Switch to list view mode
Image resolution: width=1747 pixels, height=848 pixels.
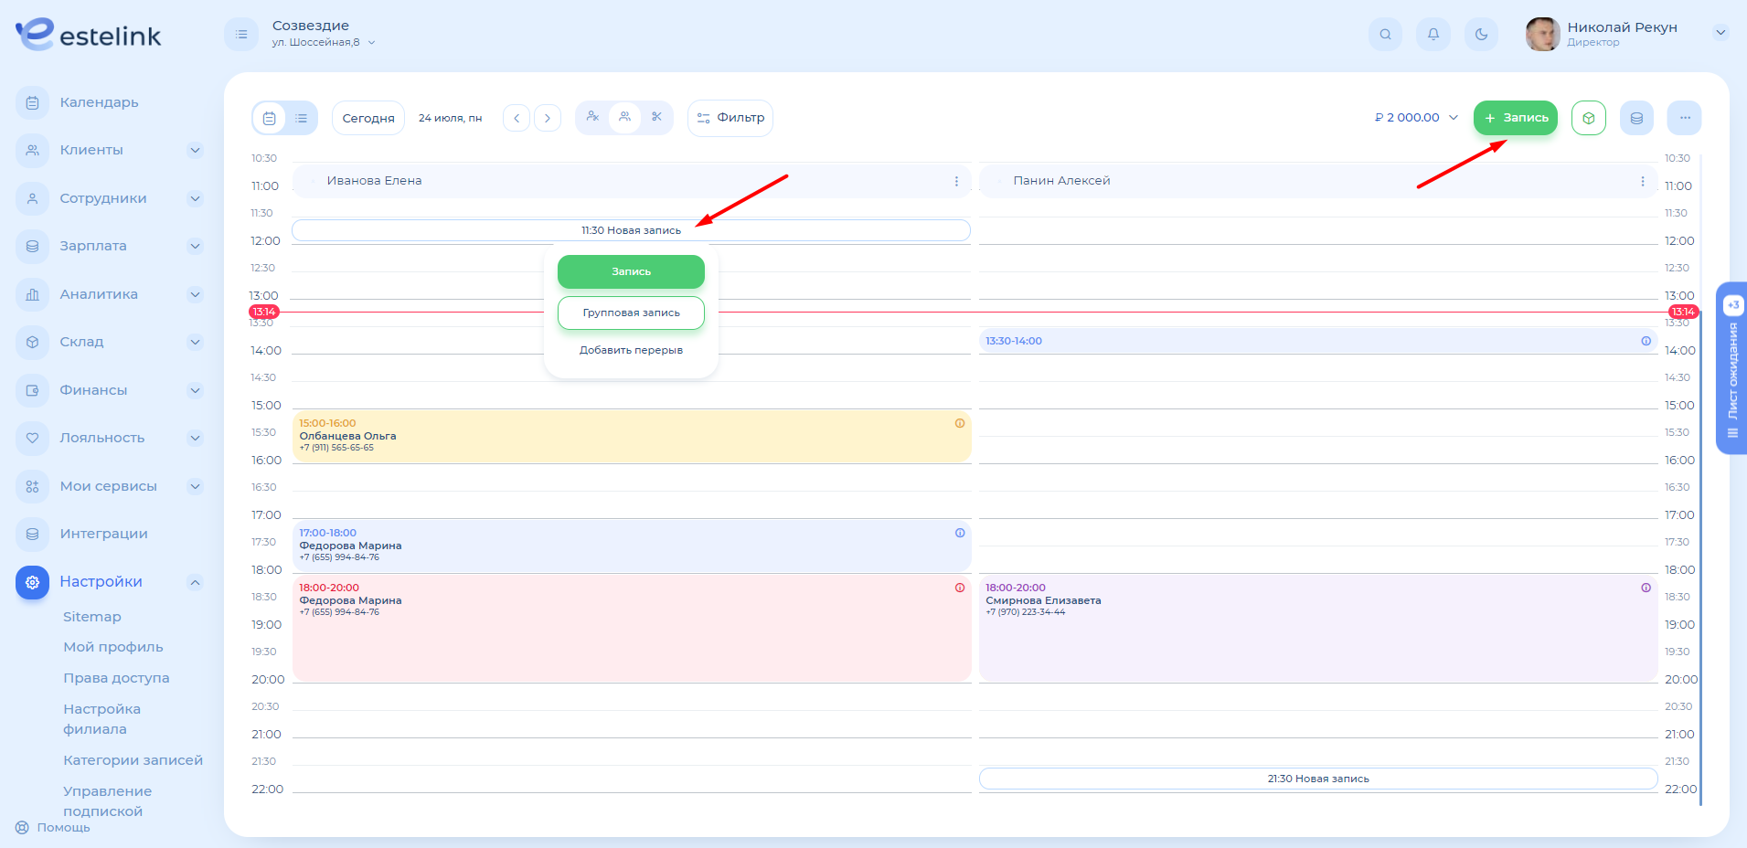click(x=301, y=118)
